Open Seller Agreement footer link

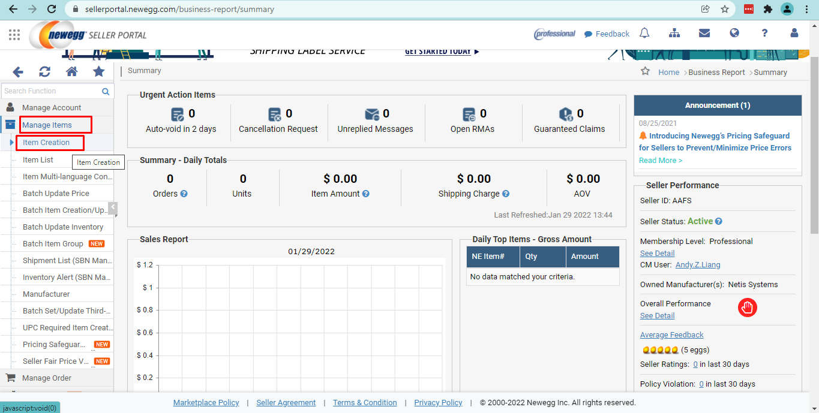[286, 403]
